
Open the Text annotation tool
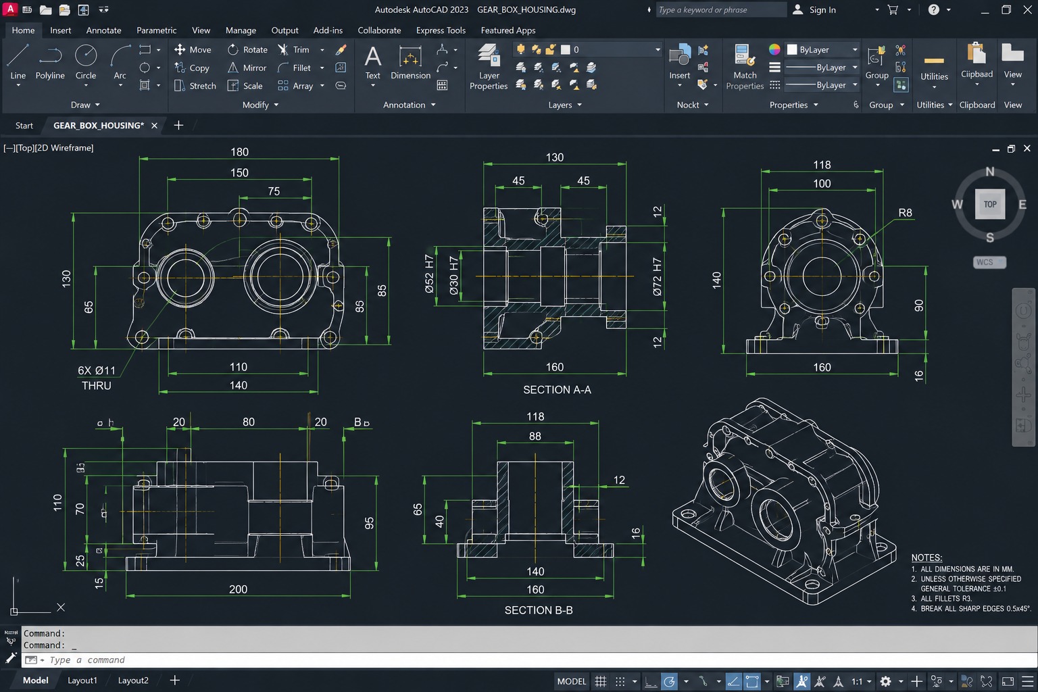[373, 62]
